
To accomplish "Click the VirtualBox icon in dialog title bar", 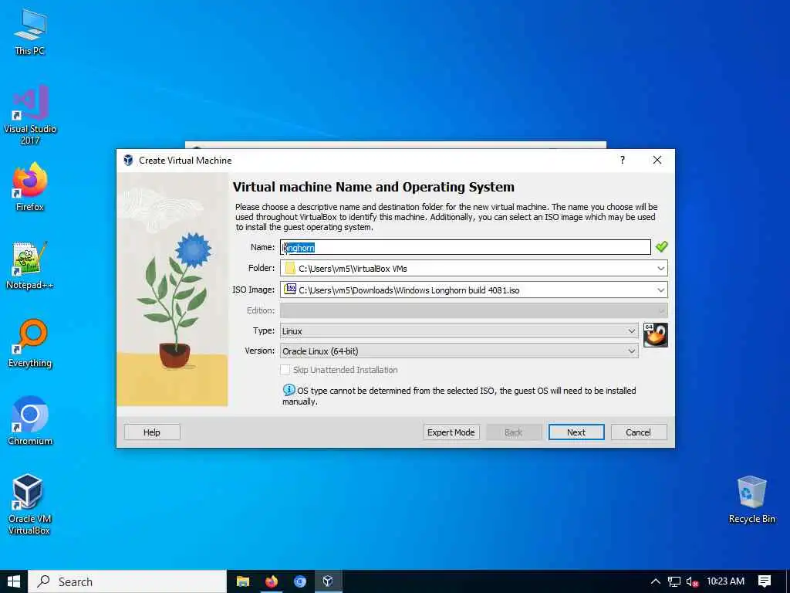I will point(129,161).
